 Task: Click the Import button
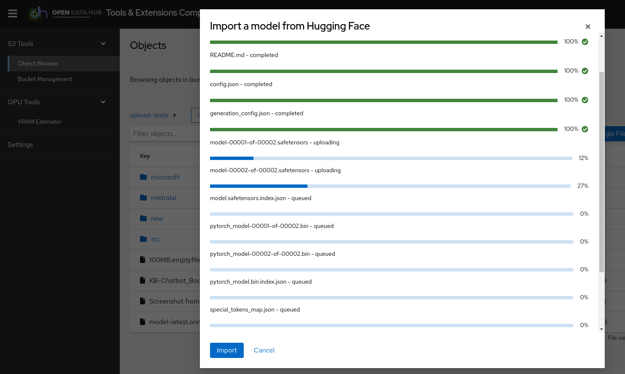(227, 350)
